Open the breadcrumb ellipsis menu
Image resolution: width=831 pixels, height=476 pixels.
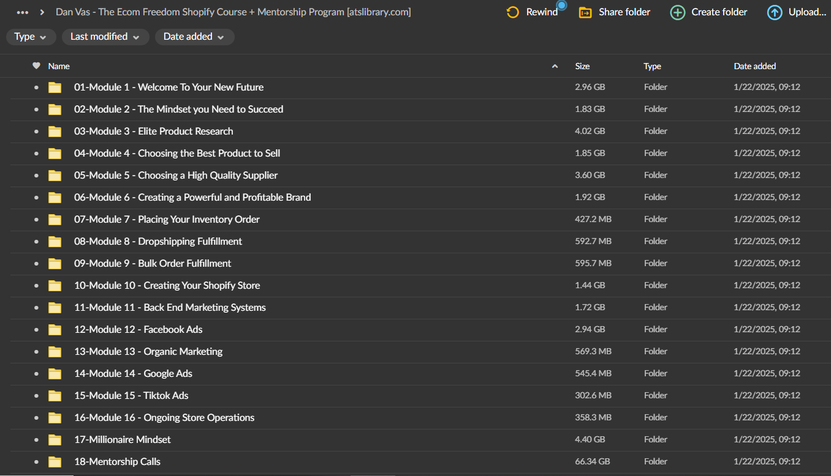pyautogui.click(x=23, y=12)
